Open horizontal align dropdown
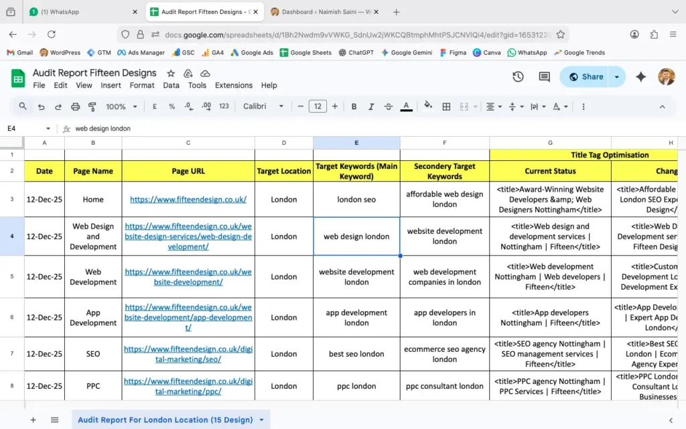686x429 pixels. pyautogui.click(x=494, y=107)
